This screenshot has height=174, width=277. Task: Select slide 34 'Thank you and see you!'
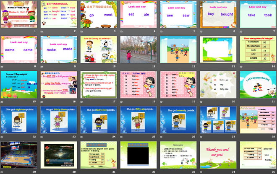pyautogui.click(x=218, y=155)
